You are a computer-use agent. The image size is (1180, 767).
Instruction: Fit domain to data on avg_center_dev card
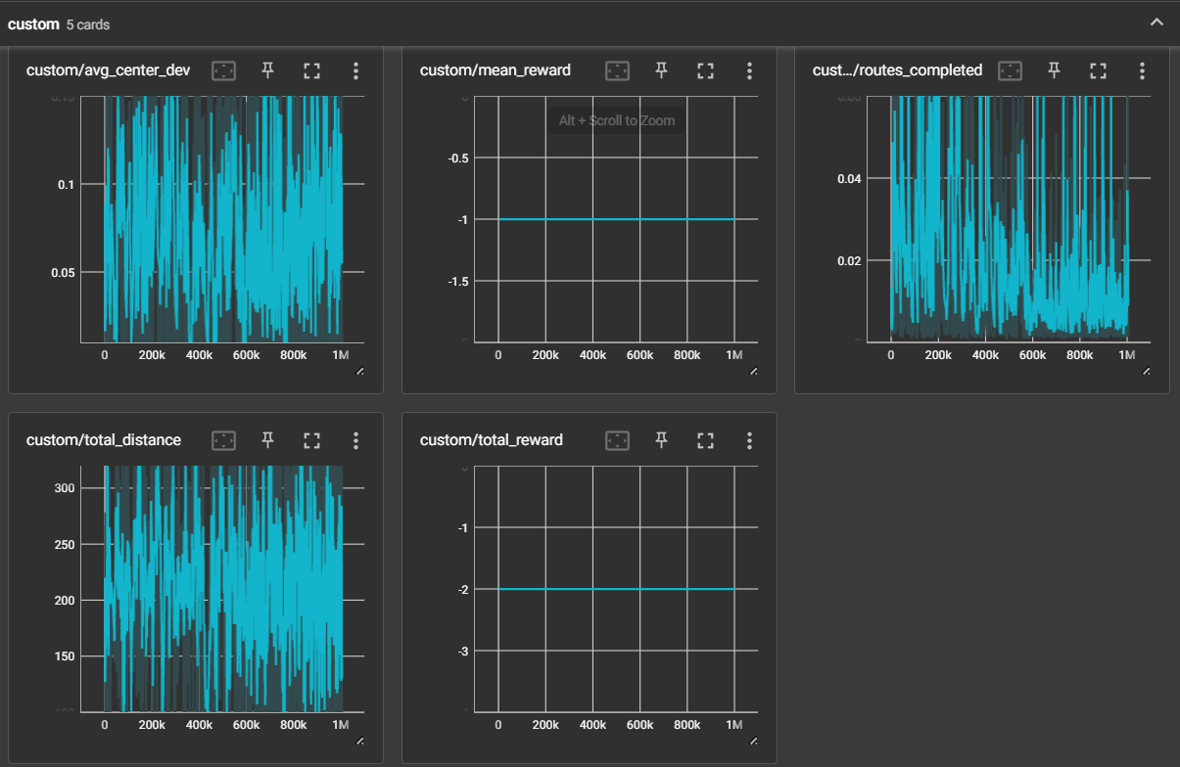coord(224,70)
